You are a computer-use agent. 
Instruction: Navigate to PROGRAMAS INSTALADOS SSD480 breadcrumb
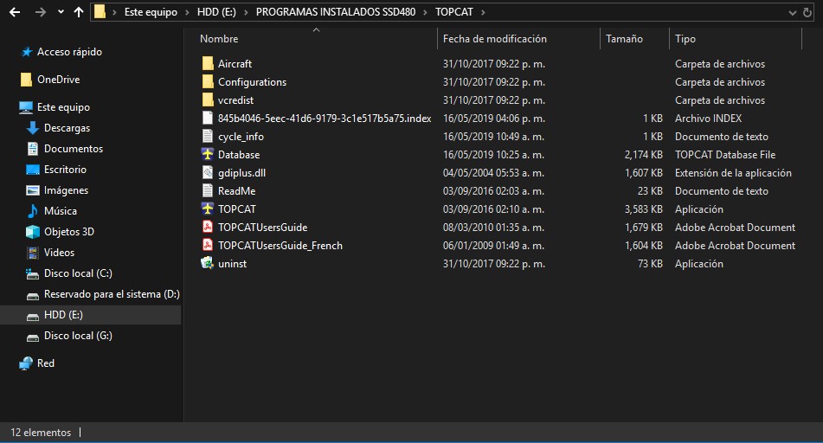tap(336, 11)
